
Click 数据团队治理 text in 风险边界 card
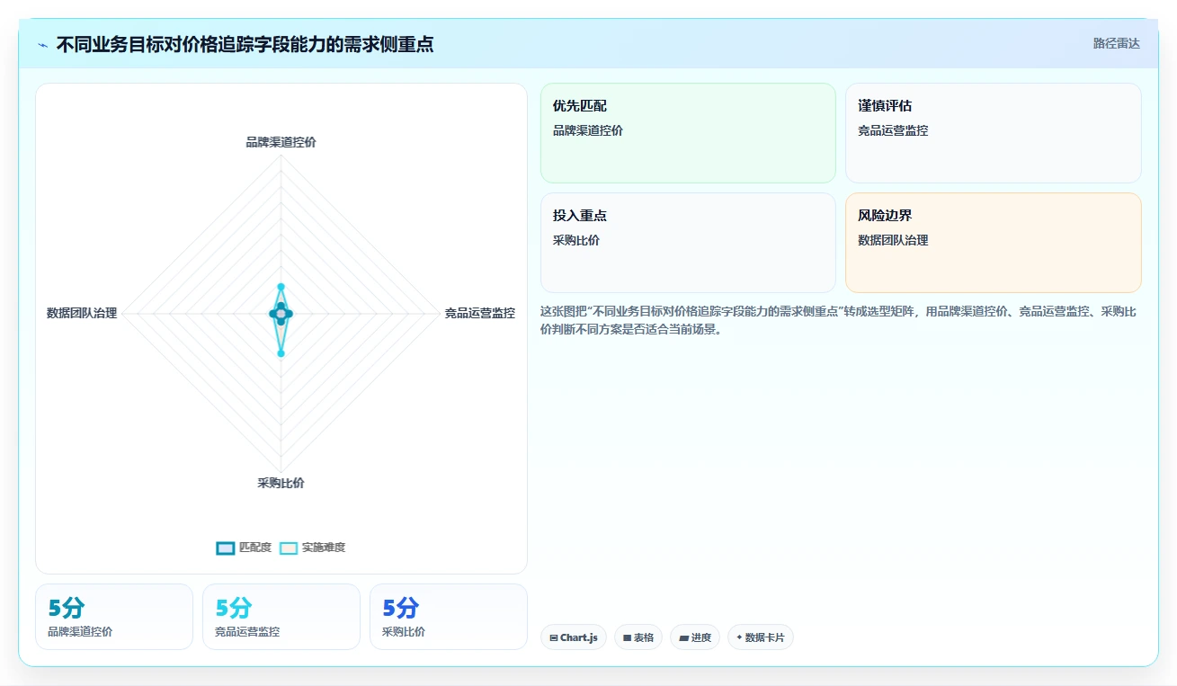pos(893,240)
